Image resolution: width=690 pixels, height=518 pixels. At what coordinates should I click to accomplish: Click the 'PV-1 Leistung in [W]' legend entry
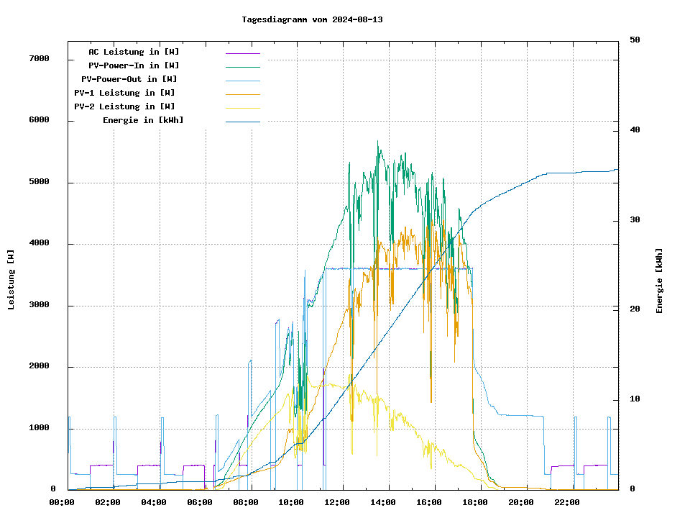124,93
